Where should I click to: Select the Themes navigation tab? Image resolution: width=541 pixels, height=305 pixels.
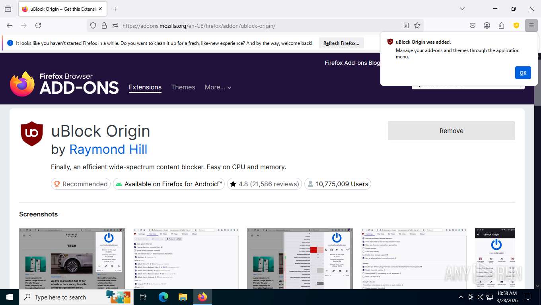183,87
